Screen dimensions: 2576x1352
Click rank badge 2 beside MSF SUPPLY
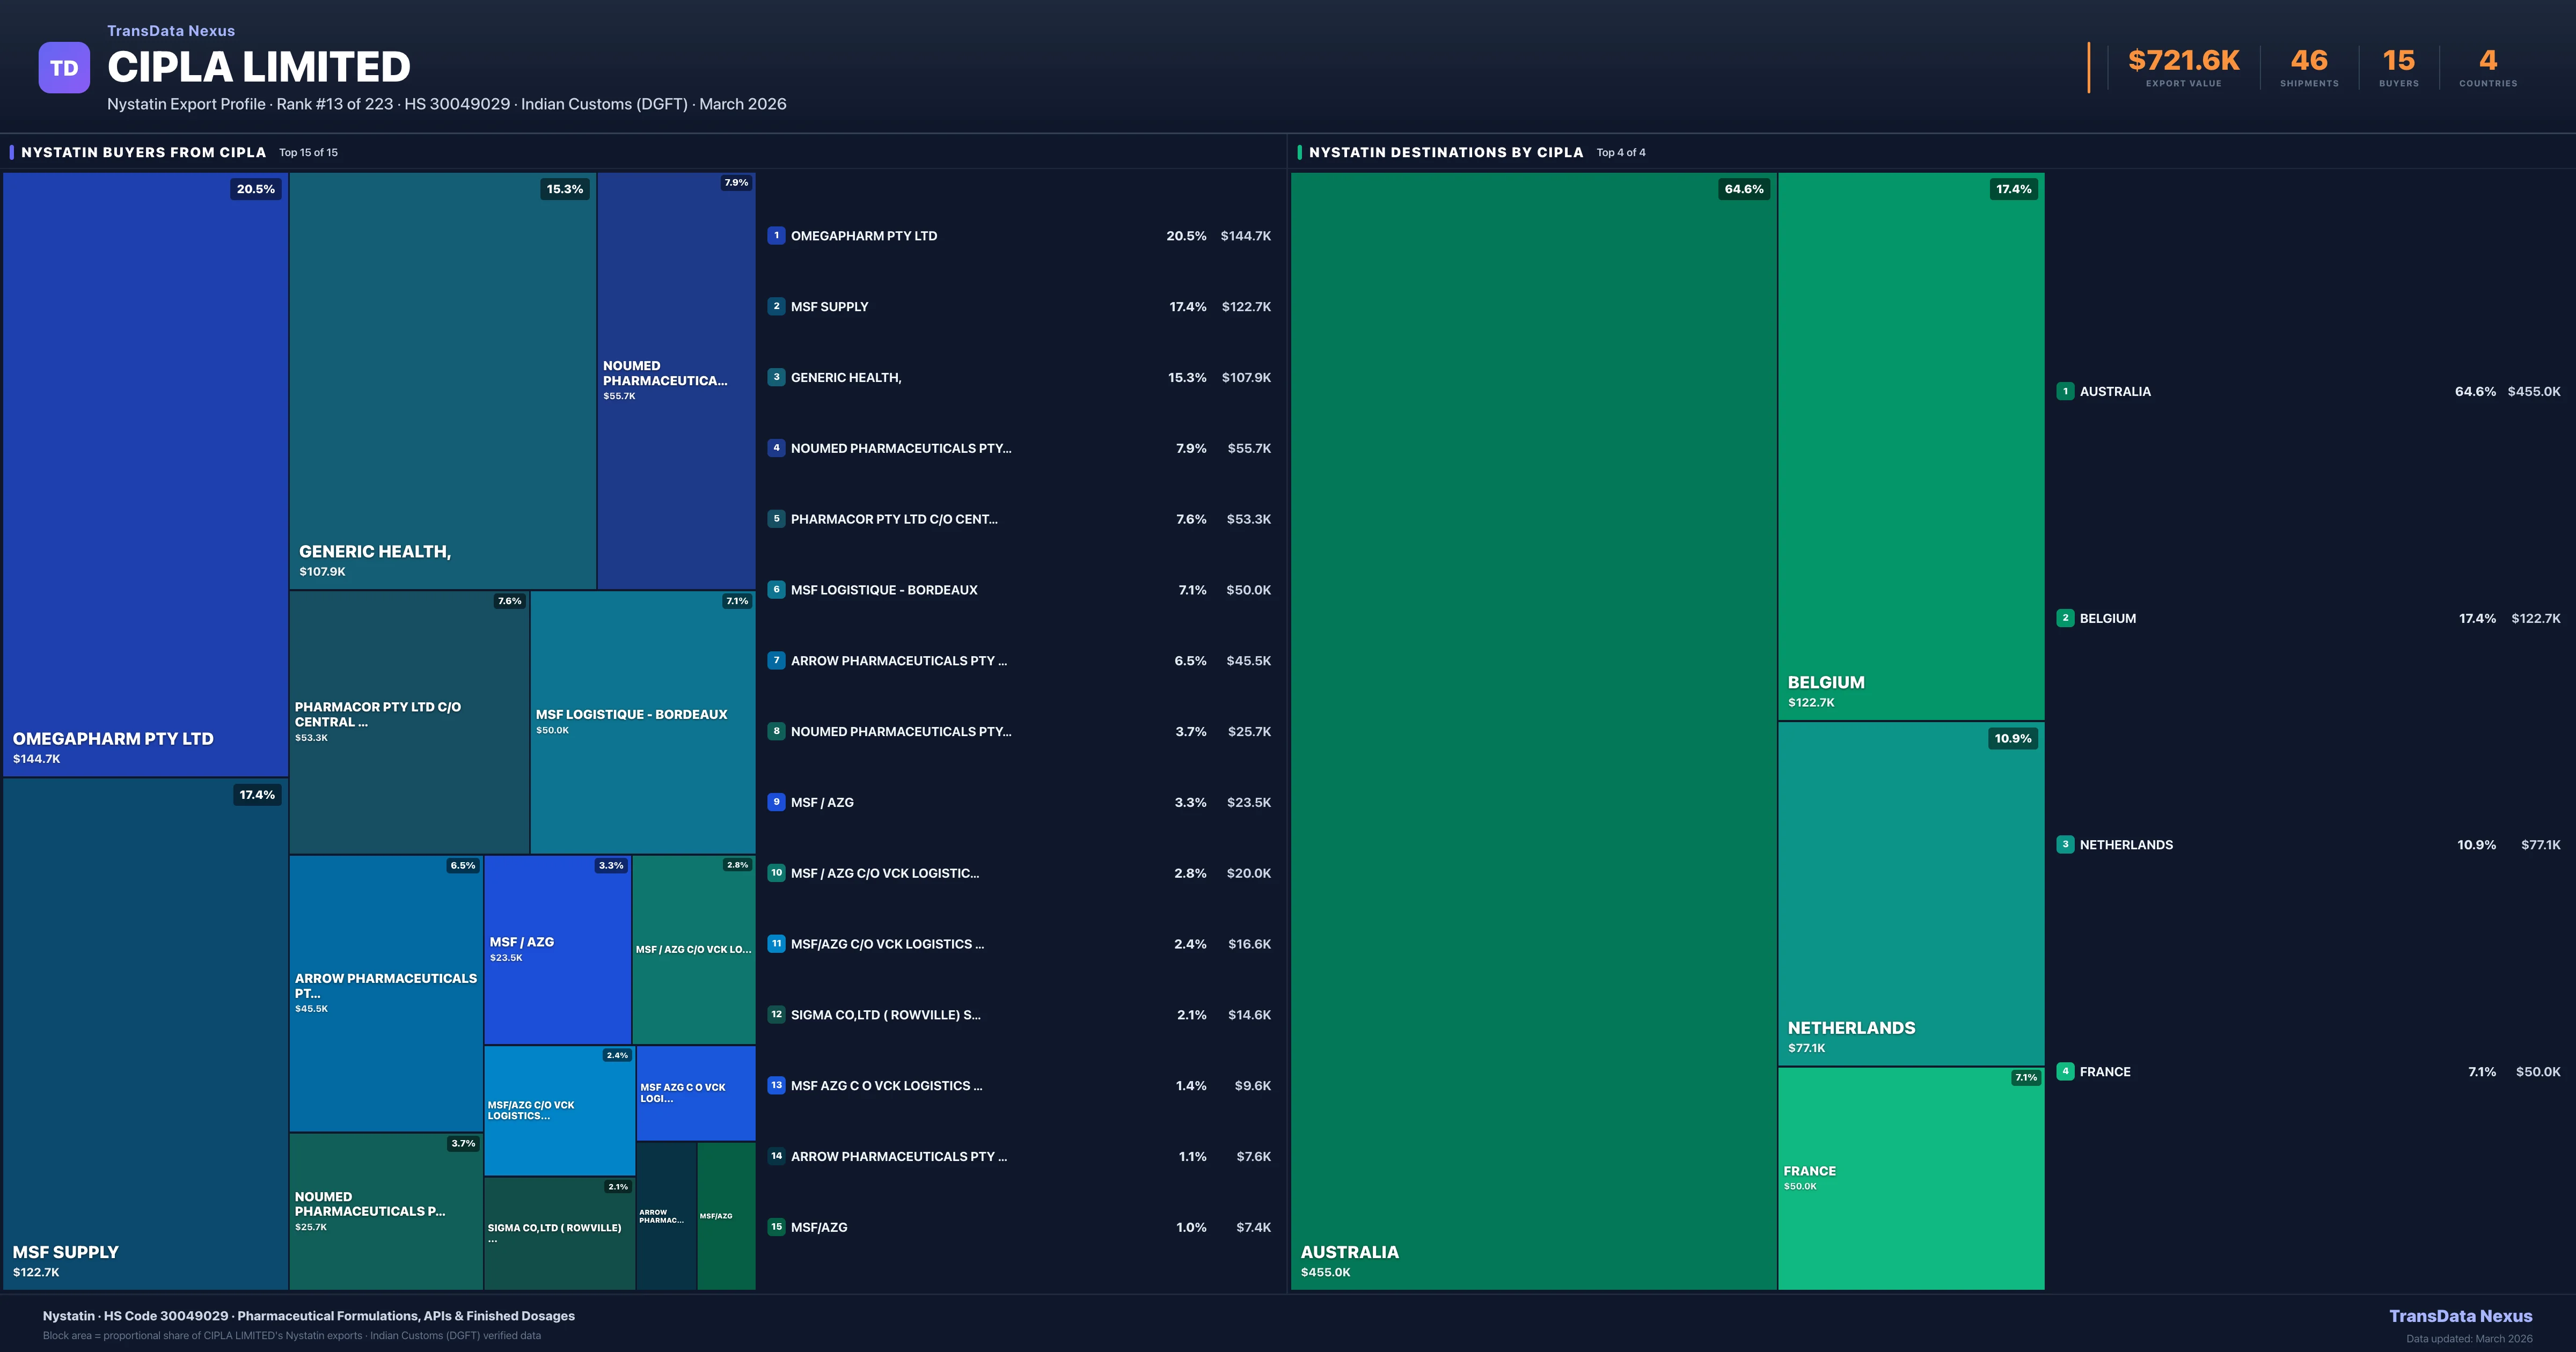[776, 307]
